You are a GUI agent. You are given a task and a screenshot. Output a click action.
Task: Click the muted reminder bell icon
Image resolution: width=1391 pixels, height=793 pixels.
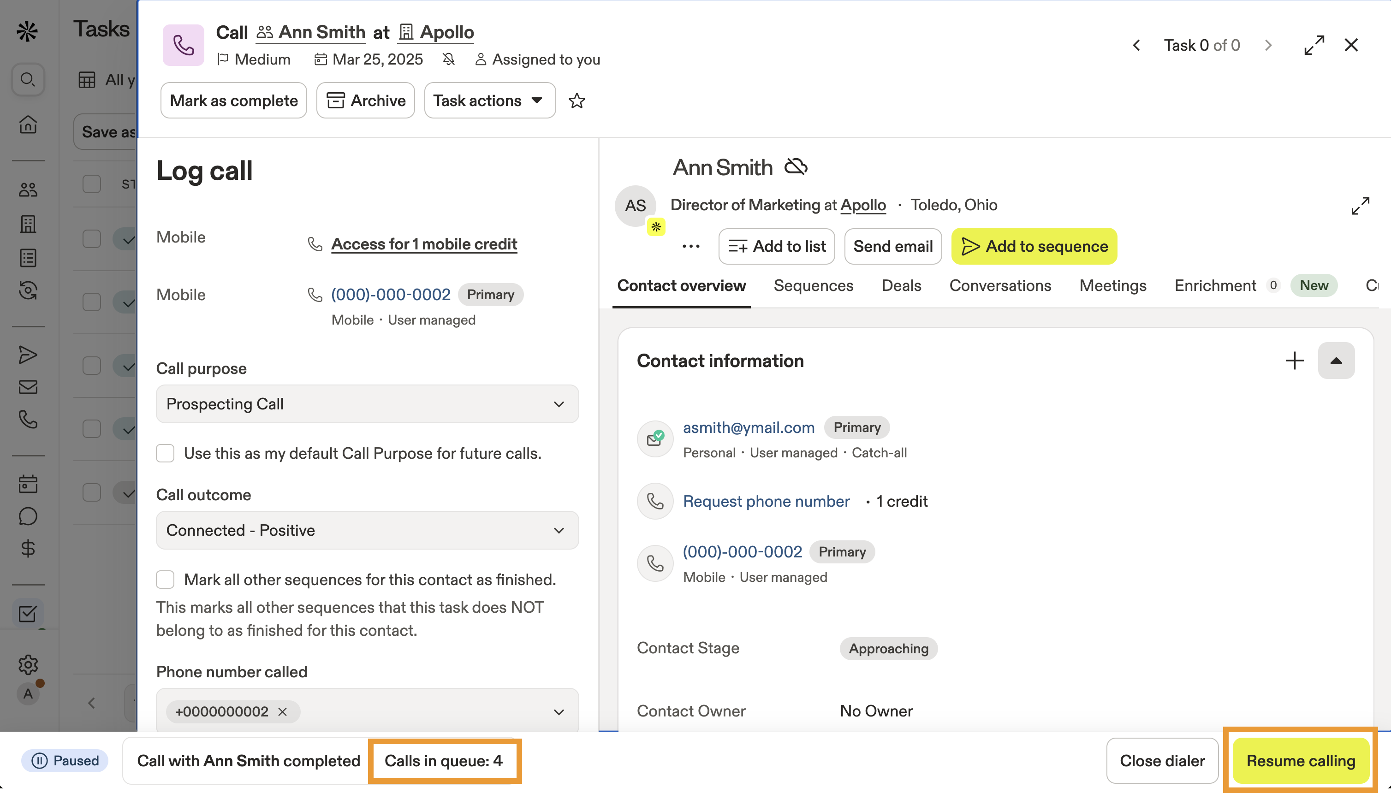pyautogui.click(x=448, y=59)
